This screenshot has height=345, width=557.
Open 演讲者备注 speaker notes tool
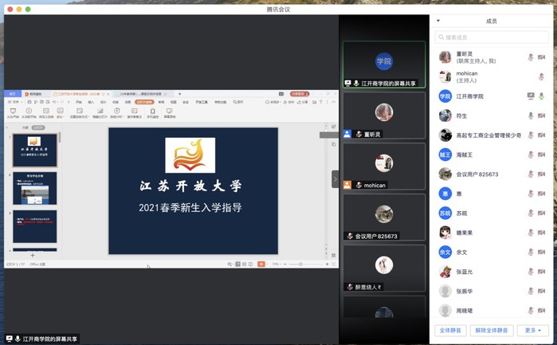tap(135, 112)
